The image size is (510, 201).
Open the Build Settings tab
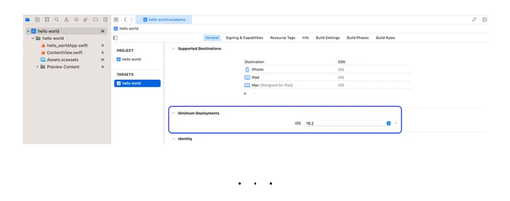click(328, 38)
